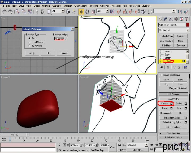191x153 pixels.
Task: Click the Extrusion Height input field
Action: [59, 39]
